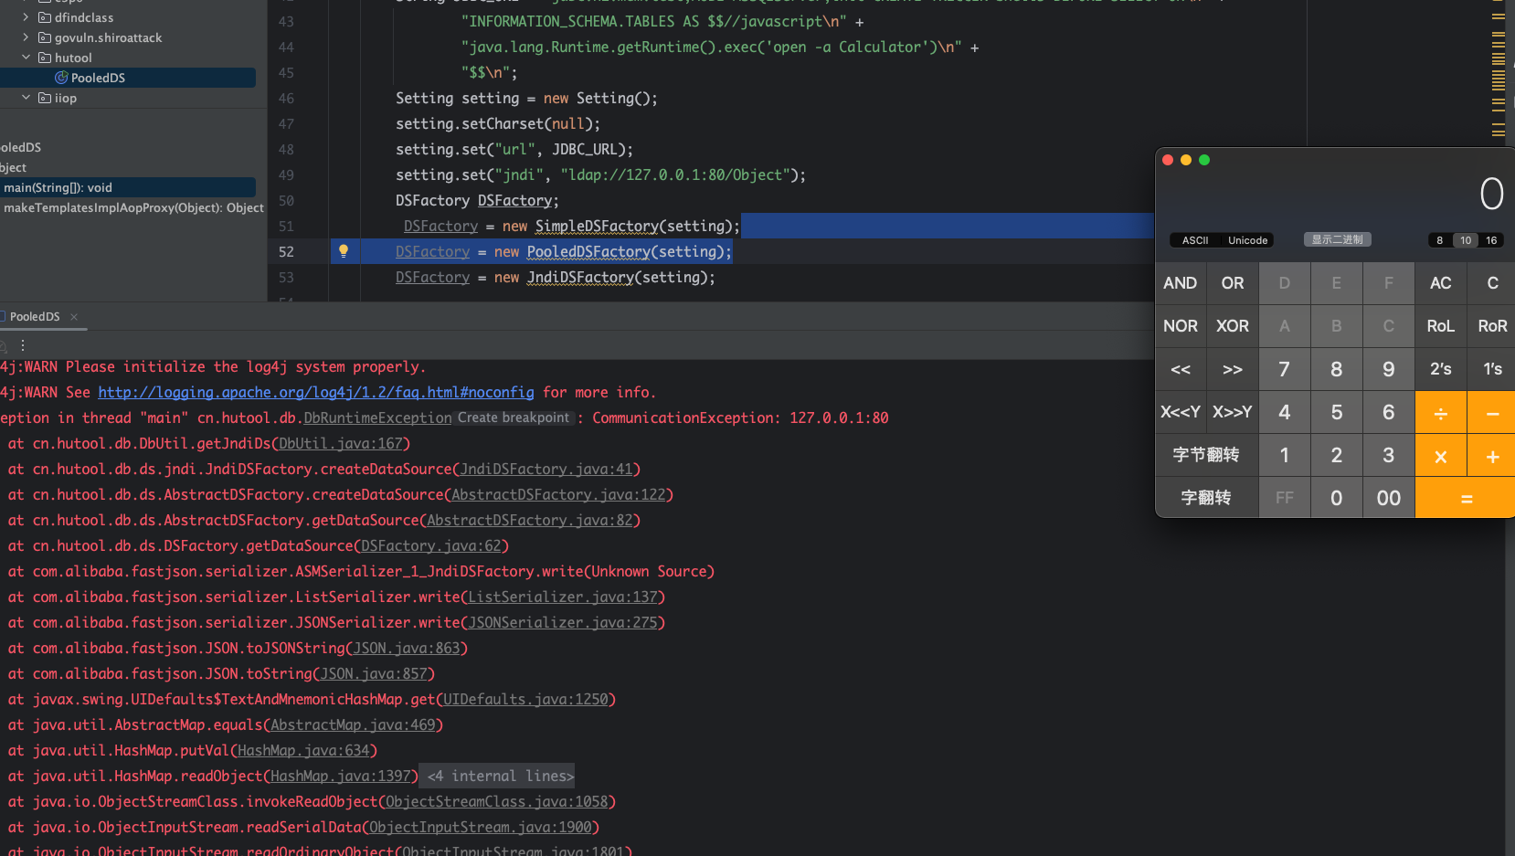Click Create breakpoint for DbRuntimeException
This screenshot has height=856, width=1515.
click(514, 417)
